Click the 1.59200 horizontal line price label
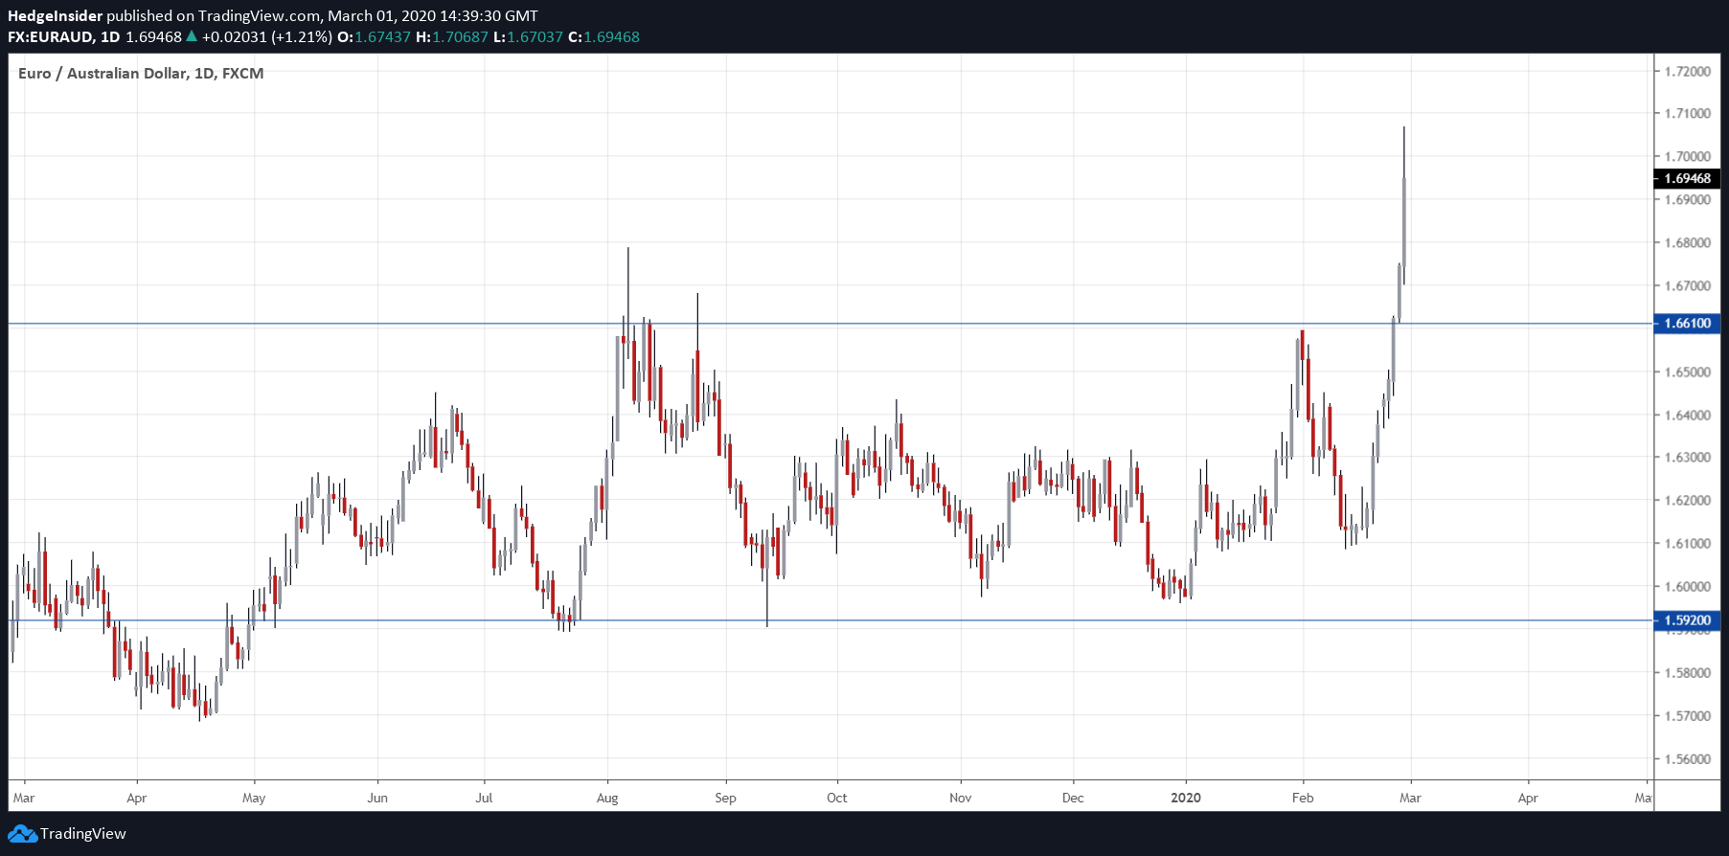The height and width of the screenshot is (856, 1729). tap(1687, 620)
